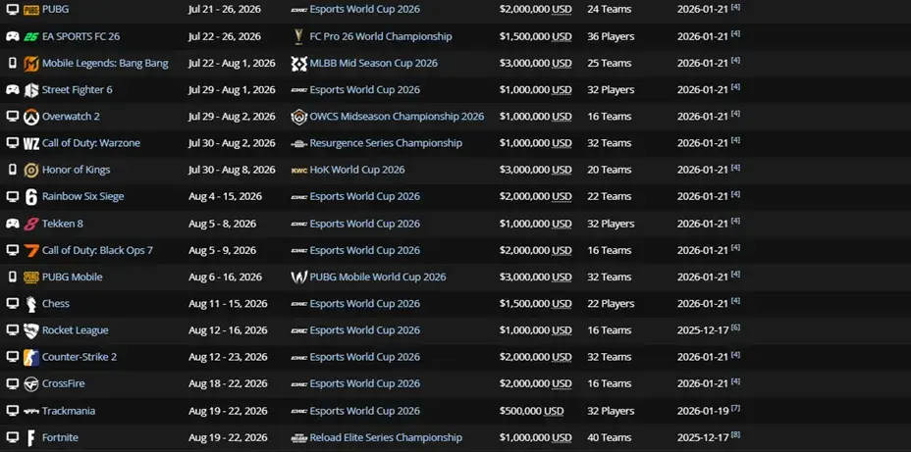Open the Rocket League game link

pos(75,330)
